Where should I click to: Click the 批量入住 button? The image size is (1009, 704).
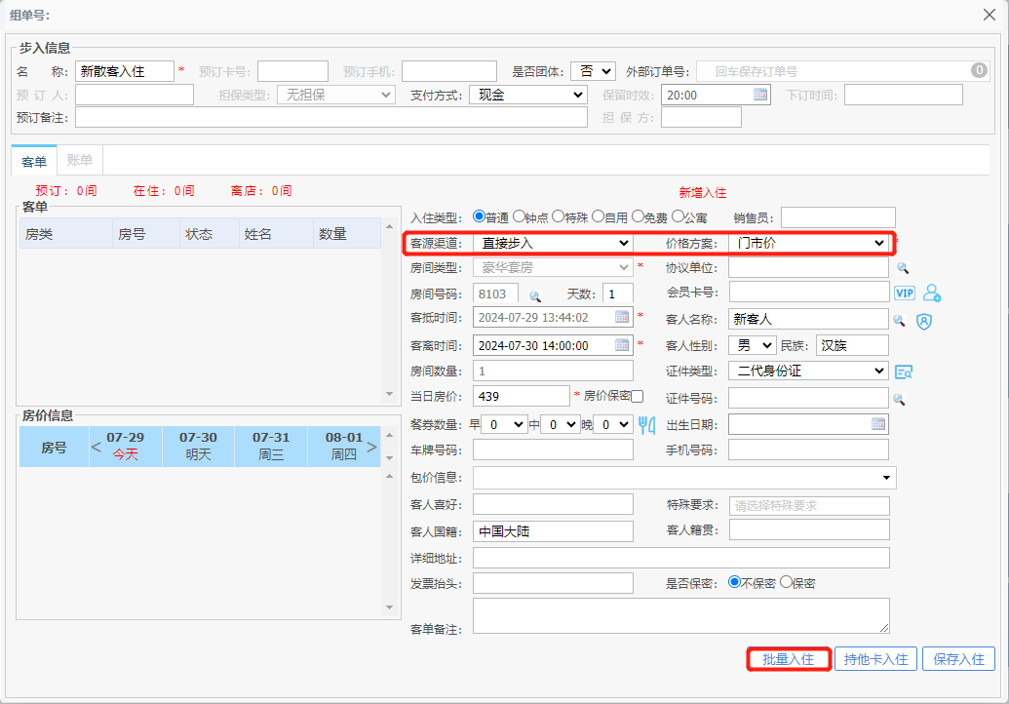click(x=789, y=659)
